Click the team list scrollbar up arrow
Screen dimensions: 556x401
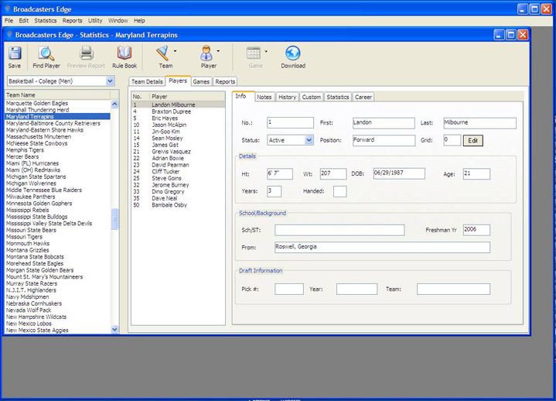[x=114, y=104]
